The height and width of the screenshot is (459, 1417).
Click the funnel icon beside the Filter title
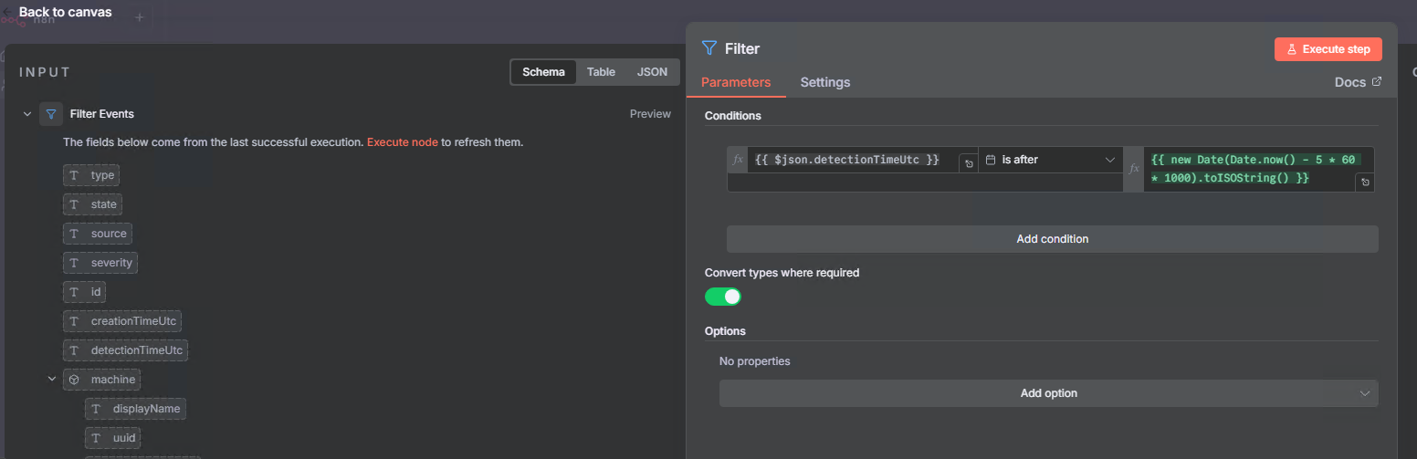[x=709, y=48]
